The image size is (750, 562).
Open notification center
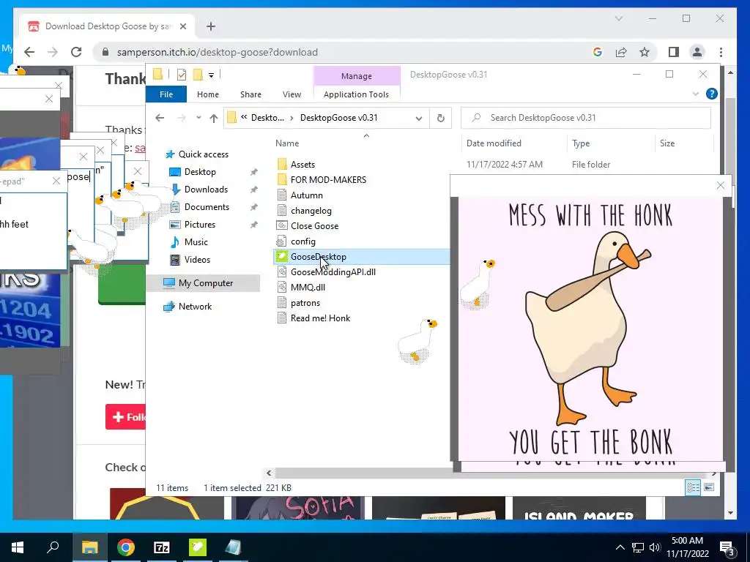pos(727,548)
